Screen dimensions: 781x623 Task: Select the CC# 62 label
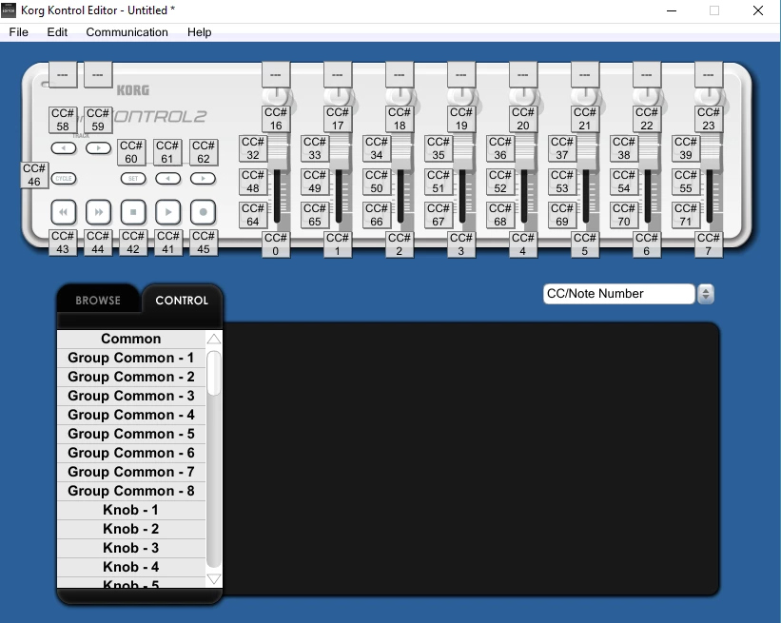[204, 152]
